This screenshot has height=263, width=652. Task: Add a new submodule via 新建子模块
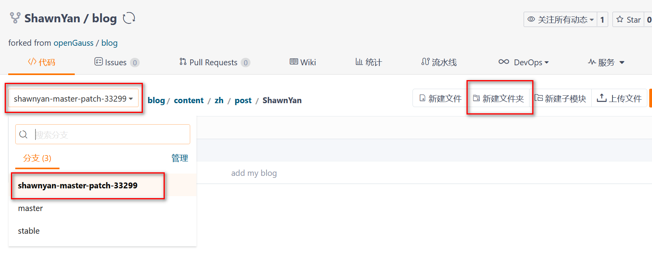tap(560, 98)
